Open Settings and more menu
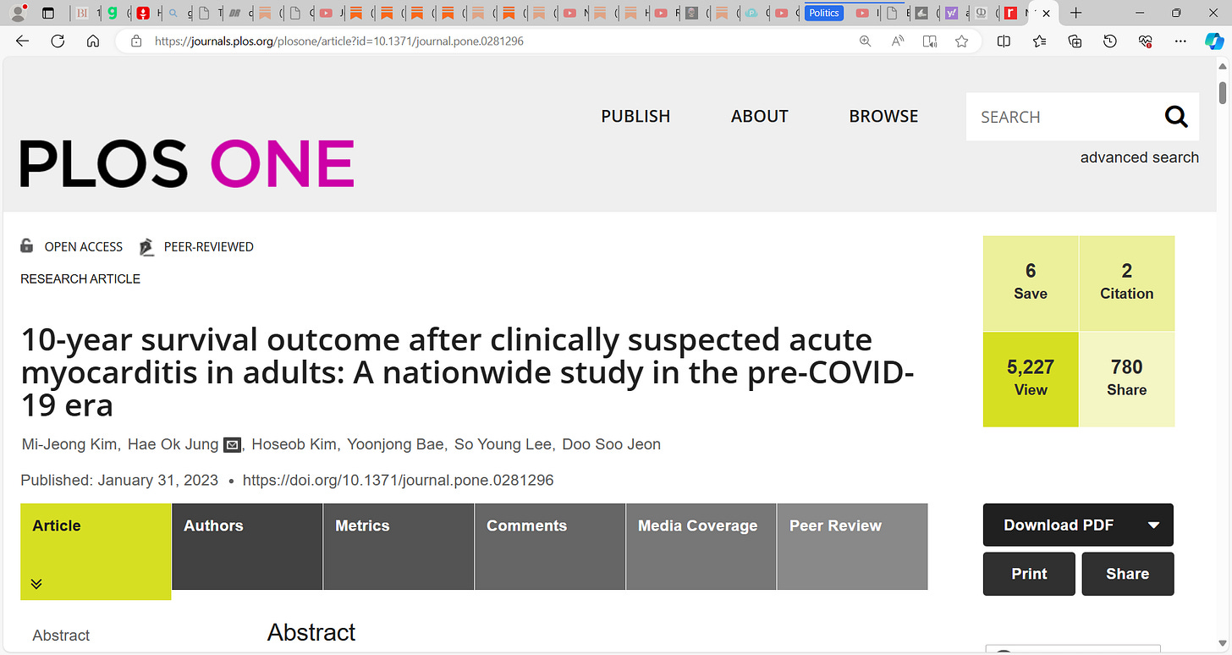Screen dimensions: 1232x655 tap(1181, 41)
